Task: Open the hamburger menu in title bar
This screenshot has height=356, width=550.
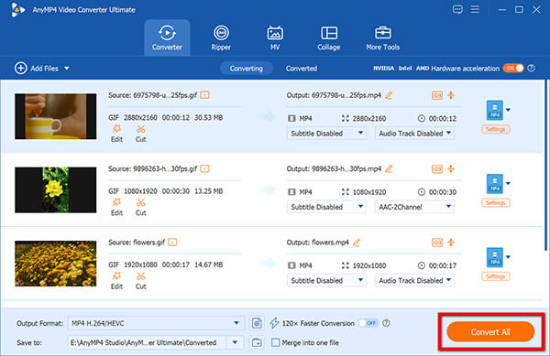Action: (x=475, y=9)
